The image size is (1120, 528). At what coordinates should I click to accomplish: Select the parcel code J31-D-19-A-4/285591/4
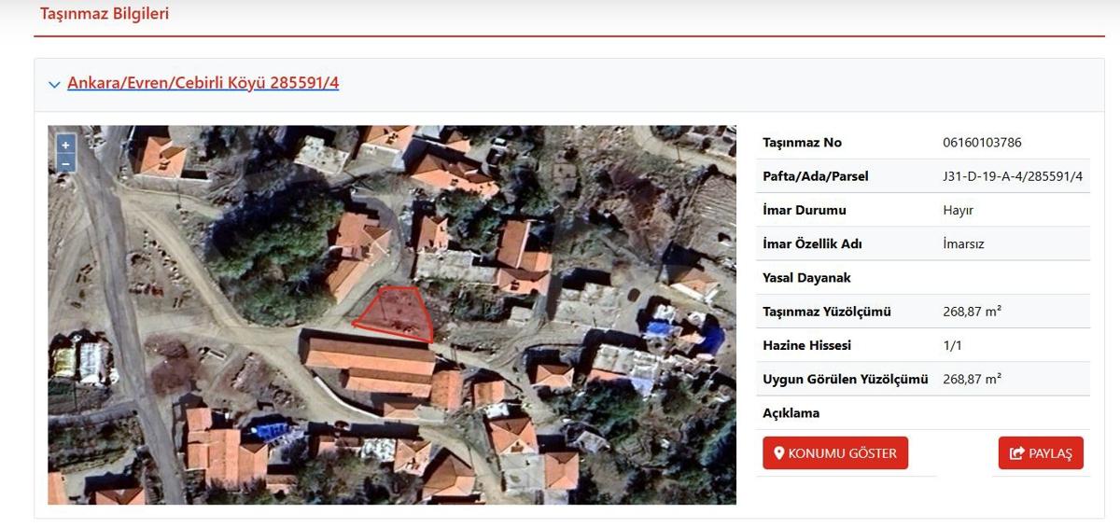(1013, 176)
